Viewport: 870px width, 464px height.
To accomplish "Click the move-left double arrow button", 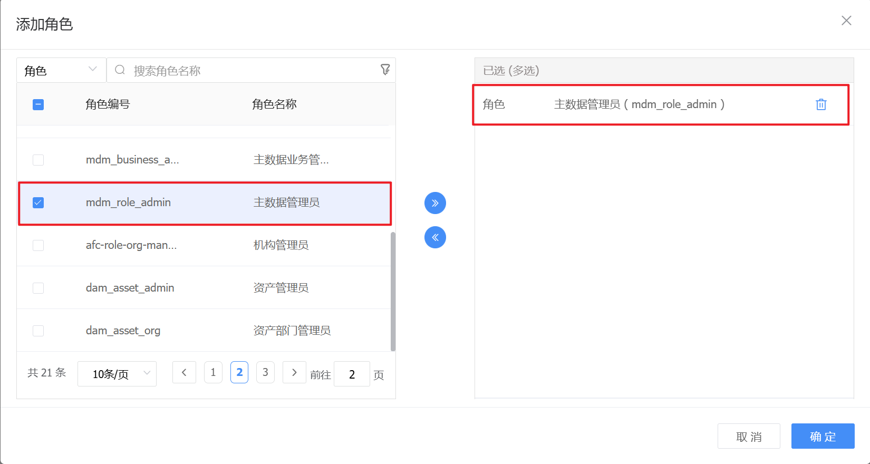I will (x=435, y=237).
